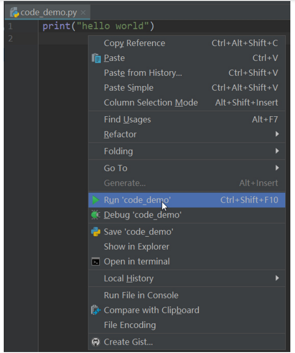Screen dimensions: 295x353
Task: Click the Compare with Clipboard icon
Action: [96, 310]
